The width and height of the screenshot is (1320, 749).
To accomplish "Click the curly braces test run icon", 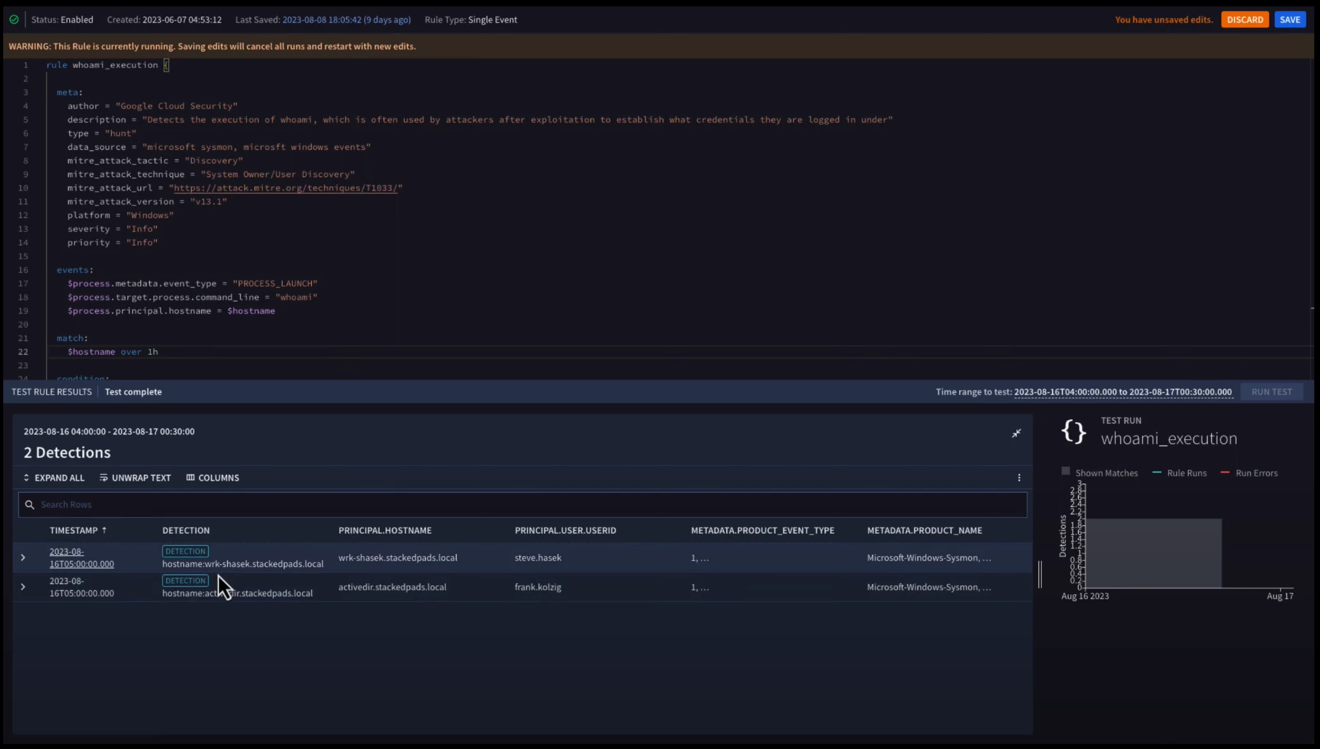I will [x=1074, y=432].
